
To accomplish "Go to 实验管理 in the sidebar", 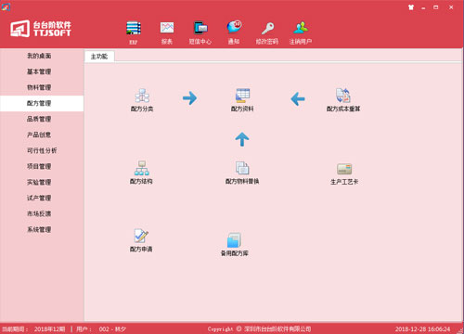I will tap(39, 182).
